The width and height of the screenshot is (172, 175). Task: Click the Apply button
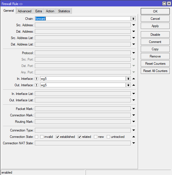(x=155, y=26)
